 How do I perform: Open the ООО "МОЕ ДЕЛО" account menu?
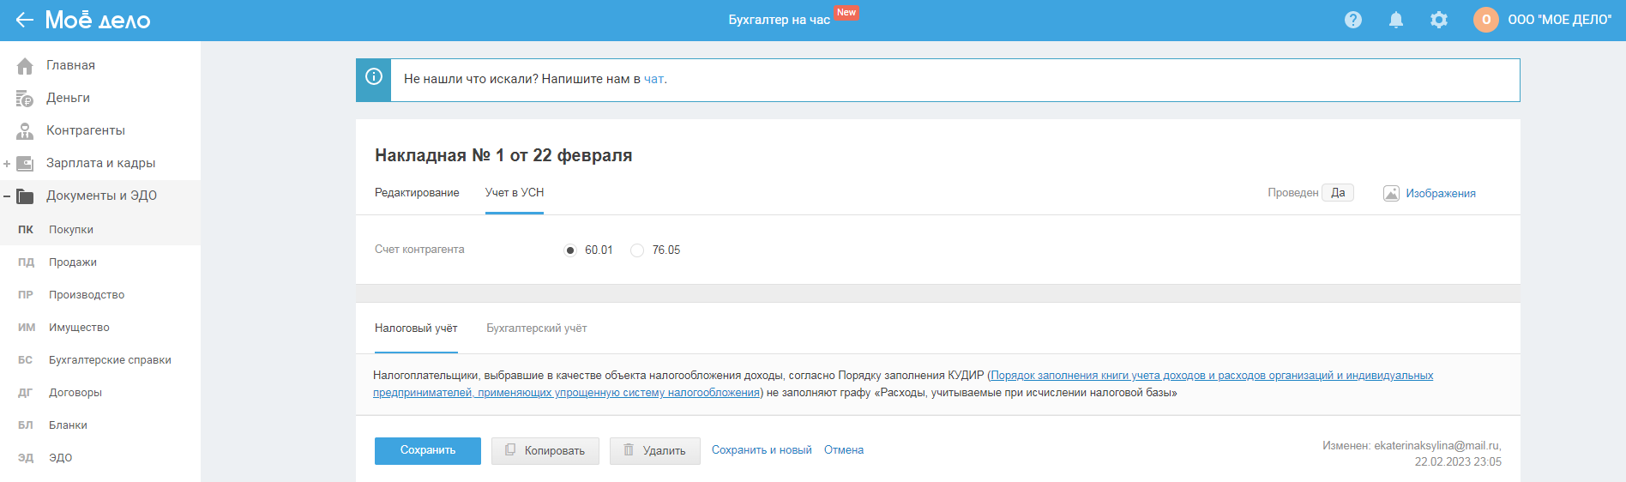point(1559,20)
